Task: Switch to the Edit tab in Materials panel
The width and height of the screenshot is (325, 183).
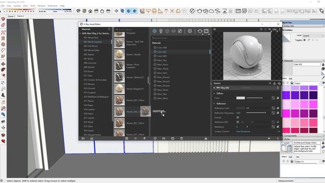Action: pos(290,78)
